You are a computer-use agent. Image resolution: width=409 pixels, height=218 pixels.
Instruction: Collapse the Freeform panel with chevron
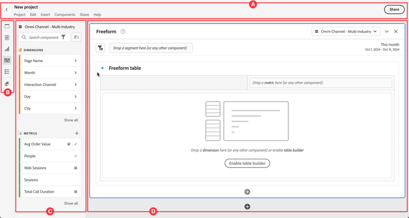(387, 32)
